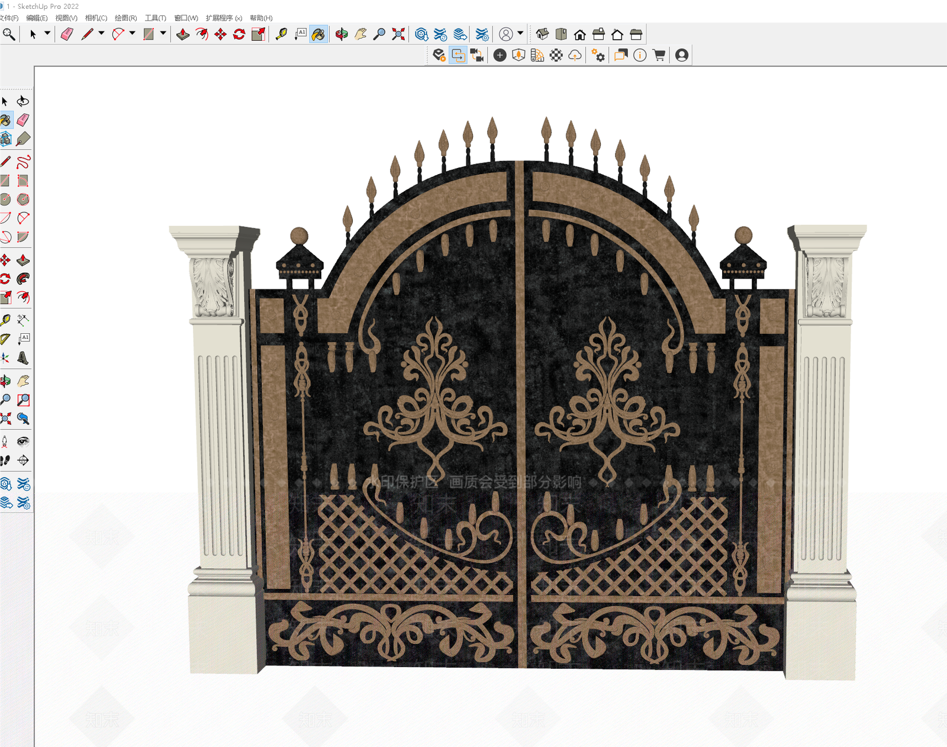This screenshot has width=947, height=747.
Task: Open the info circle icon
Action: point(640,55)
